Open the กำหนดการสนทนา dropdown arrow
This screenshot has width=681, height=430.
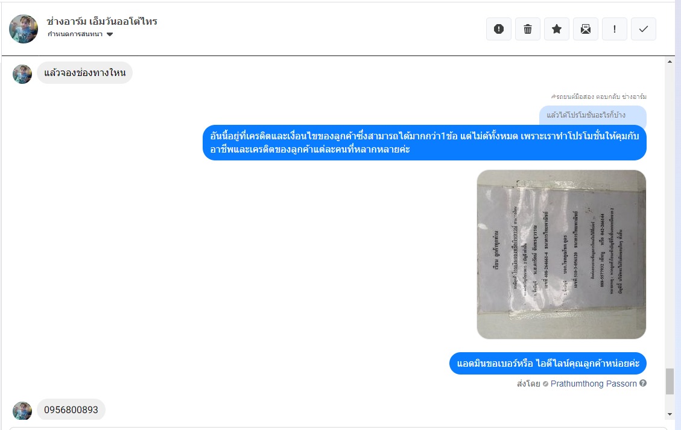pyautogui.click(x=110, y=34)
